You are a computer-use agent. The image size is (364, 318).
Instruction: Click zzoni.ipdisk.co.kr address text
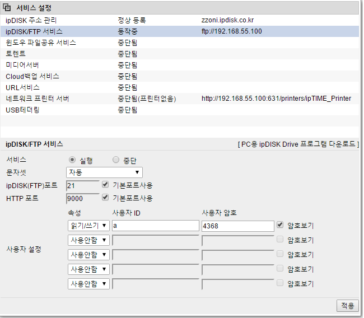(227, 20)
